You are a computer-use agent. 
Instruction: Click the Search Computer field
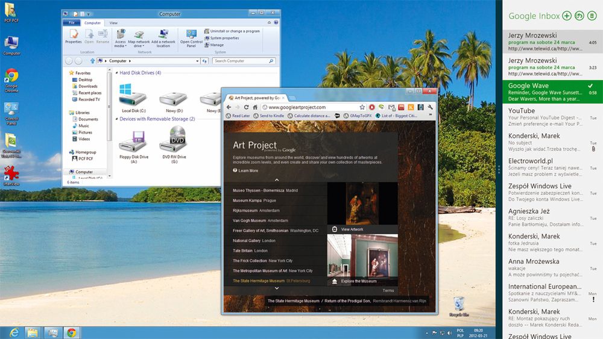click(244, 61)
